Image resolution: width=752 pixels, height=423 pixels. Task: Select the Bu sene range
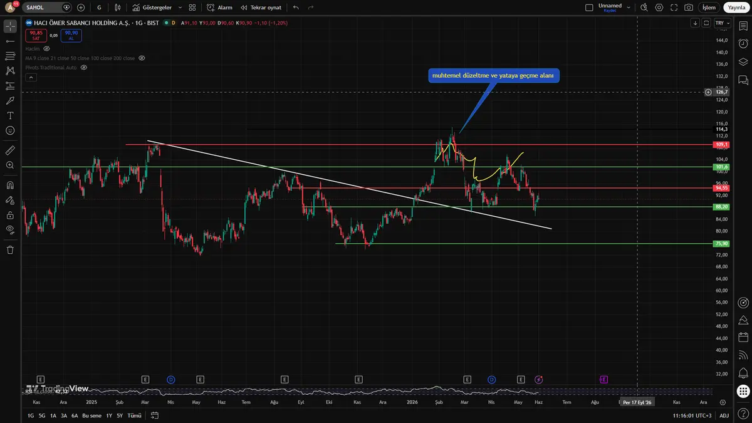(91, 415)
